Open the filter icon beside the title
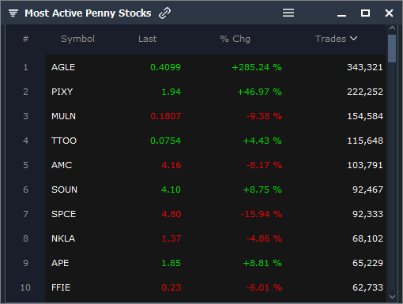Viewport: 403px width, 304px height. coord(13,13)
